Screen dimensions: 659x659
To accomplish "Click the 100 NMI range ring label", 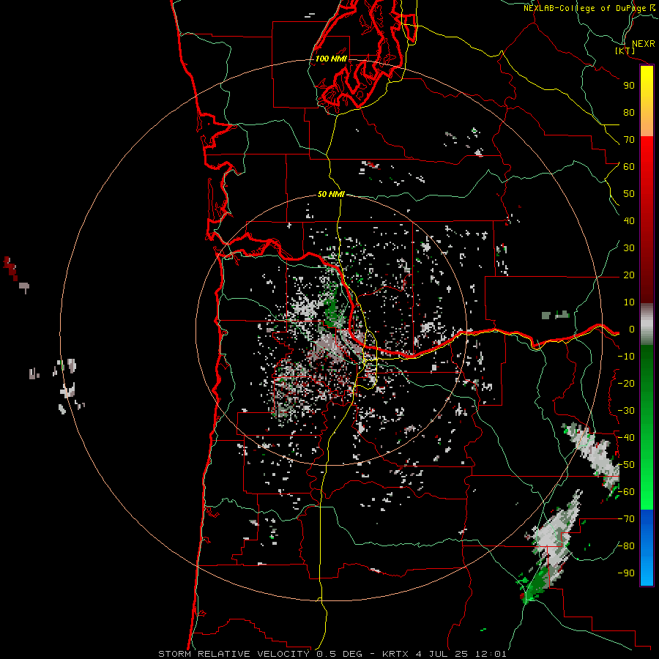I will (x=331, y=59).
